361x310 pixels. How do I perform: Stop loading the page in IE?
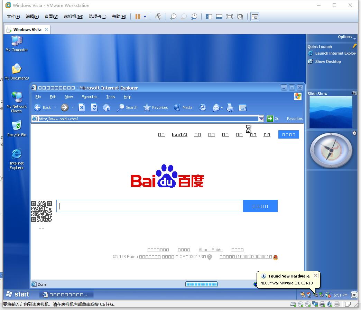(x=82, y=107)
